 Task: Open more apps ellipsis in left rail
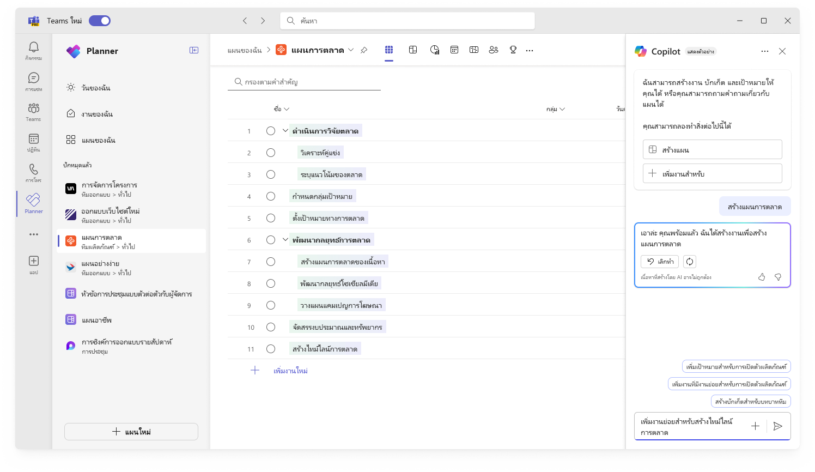(33, 234)
